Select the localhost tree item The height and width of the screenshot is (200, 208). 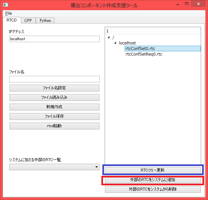[x=127, y=43]
